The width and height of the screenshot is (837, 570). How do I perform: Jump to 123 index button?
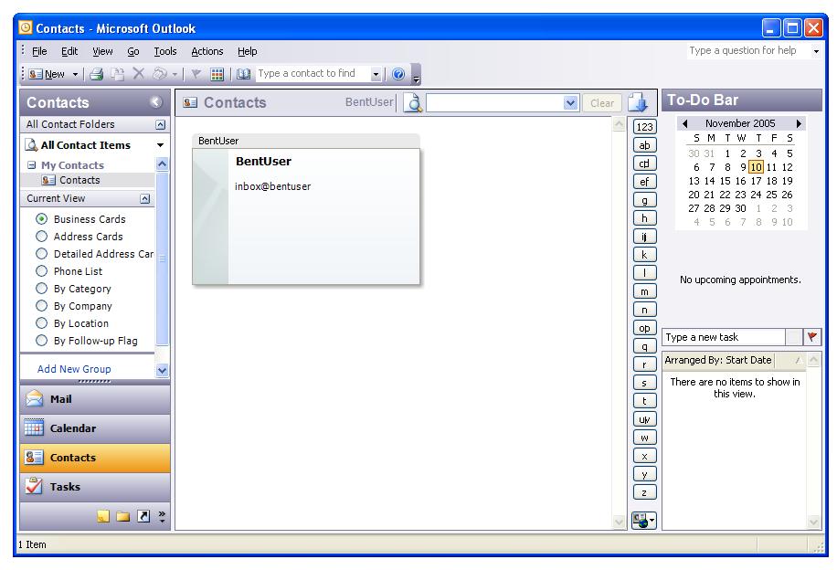[644, 127]
